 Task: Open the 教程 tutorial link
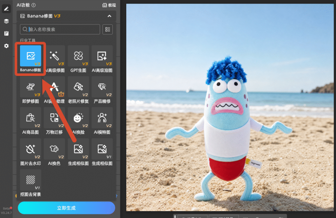click(109, 5)
